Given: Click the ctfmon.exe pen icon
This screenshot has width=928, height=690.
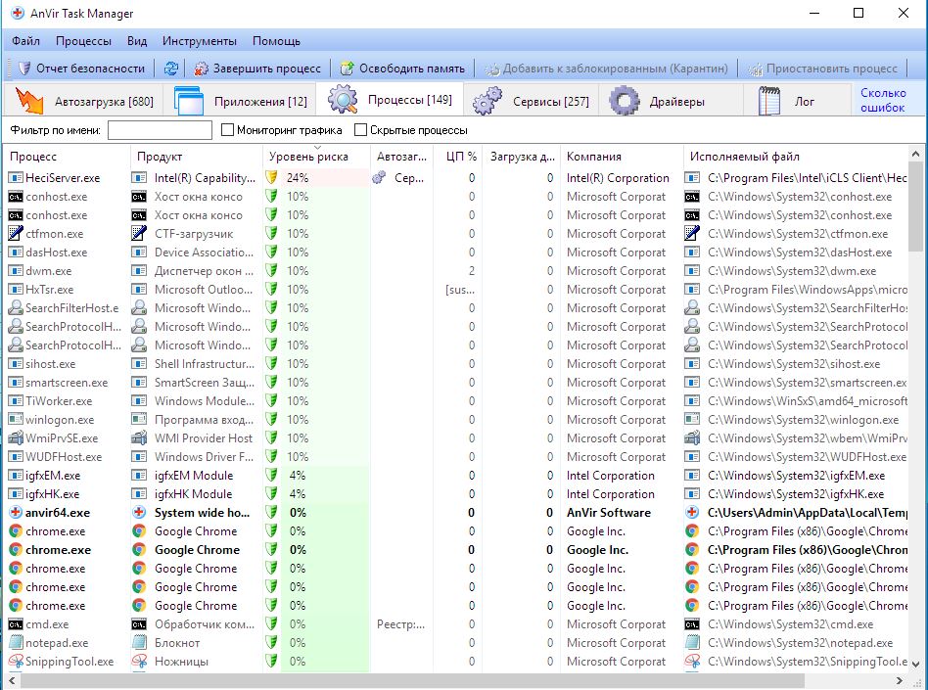Looking at the screenshot, I should click(x=16, y=233).
